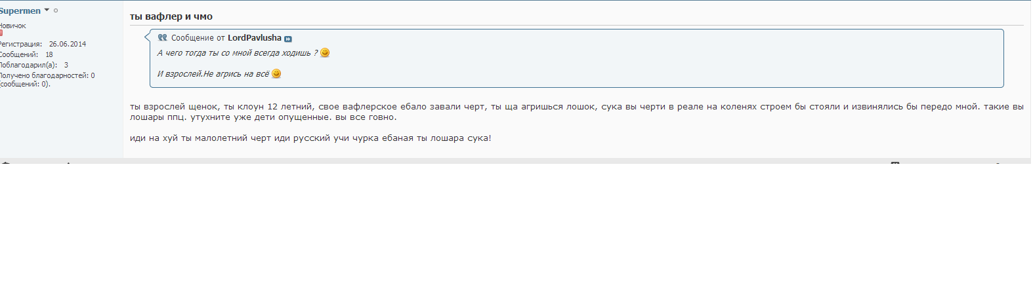Click the smiley after the quoted question
The height and width of the screenshot is (291, 1033).
[325, 53]
